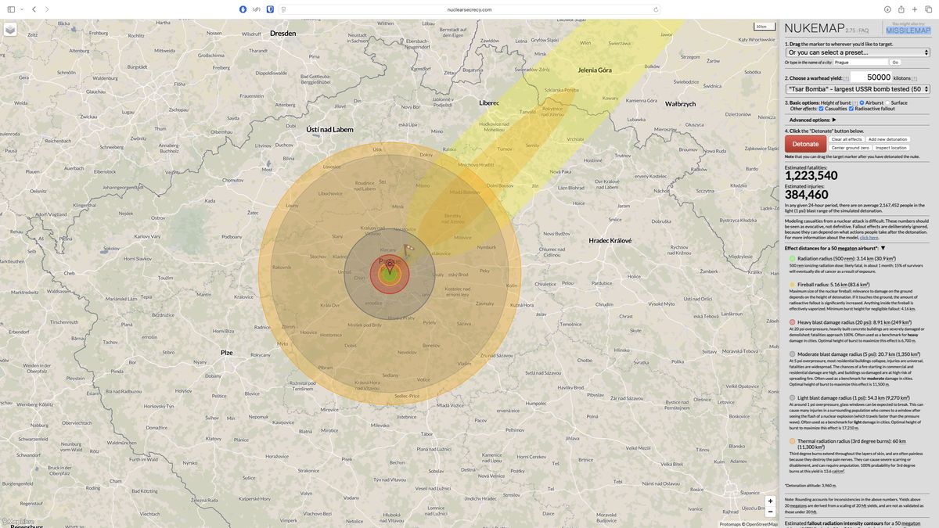Click the Liberec city label on map

pos(489,102)
